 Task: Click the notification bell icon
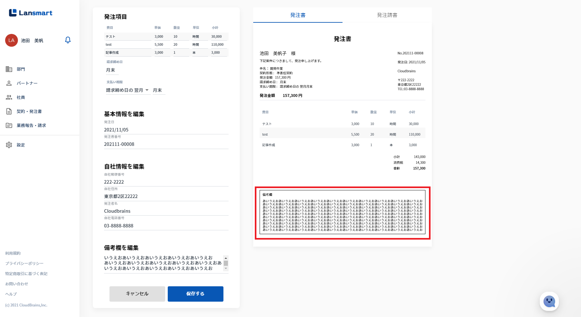pyautogui.click(x=68, y=40)
